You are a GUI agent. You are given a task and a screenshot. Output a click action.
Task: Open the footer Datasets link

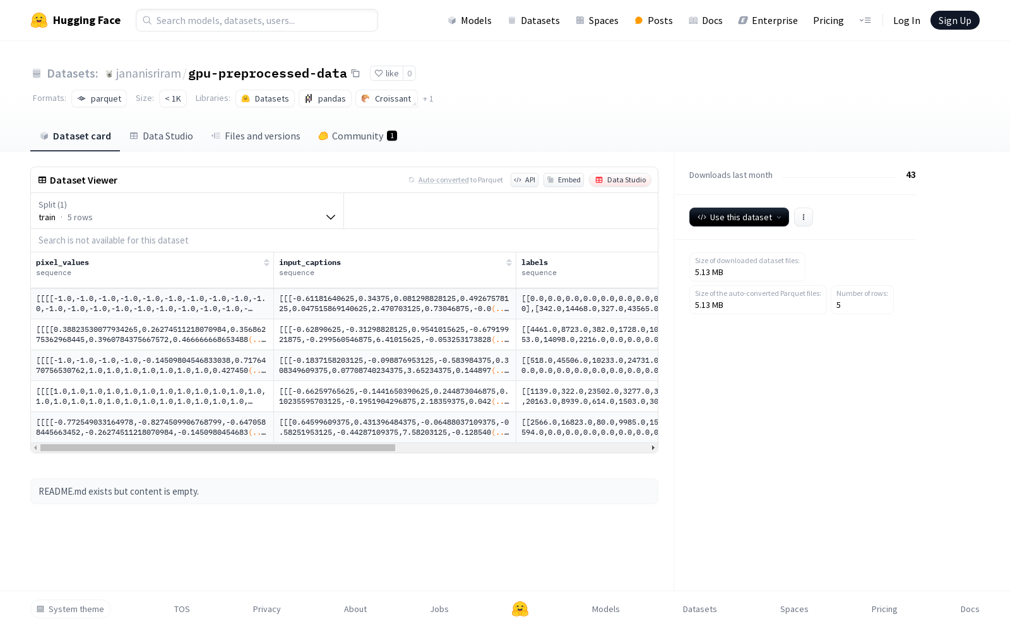[699, 609]
